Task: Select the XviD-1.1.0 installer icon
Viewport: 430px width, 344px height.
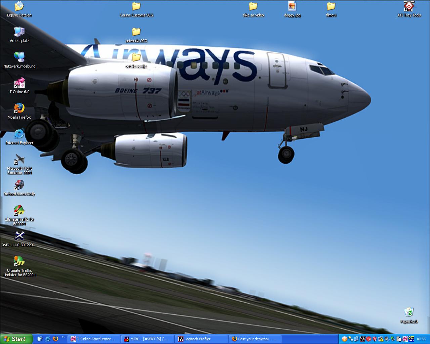Action: tap(19, 239)
